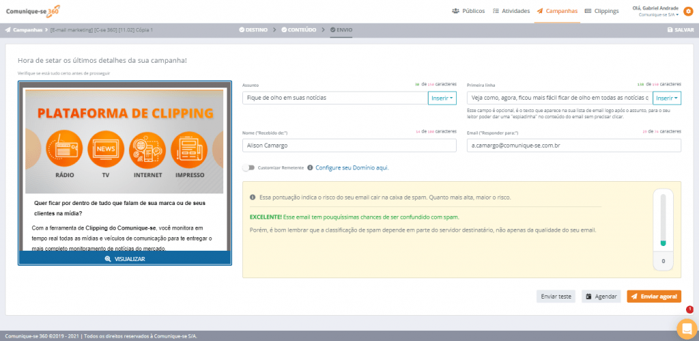The width and height of the screenshot is (699, 341).
Task: Open the Inserir dropdown next to Primeira linha
Action: (x=667, y=98)
